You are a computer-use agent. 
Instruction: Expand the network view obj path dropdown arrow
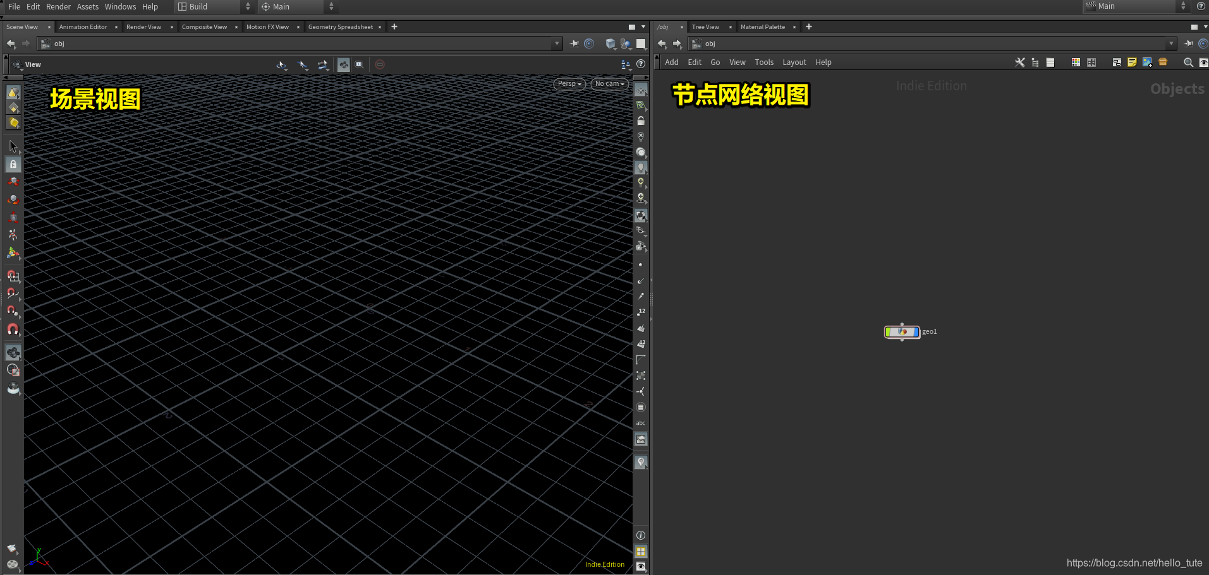click(1171, 44)
